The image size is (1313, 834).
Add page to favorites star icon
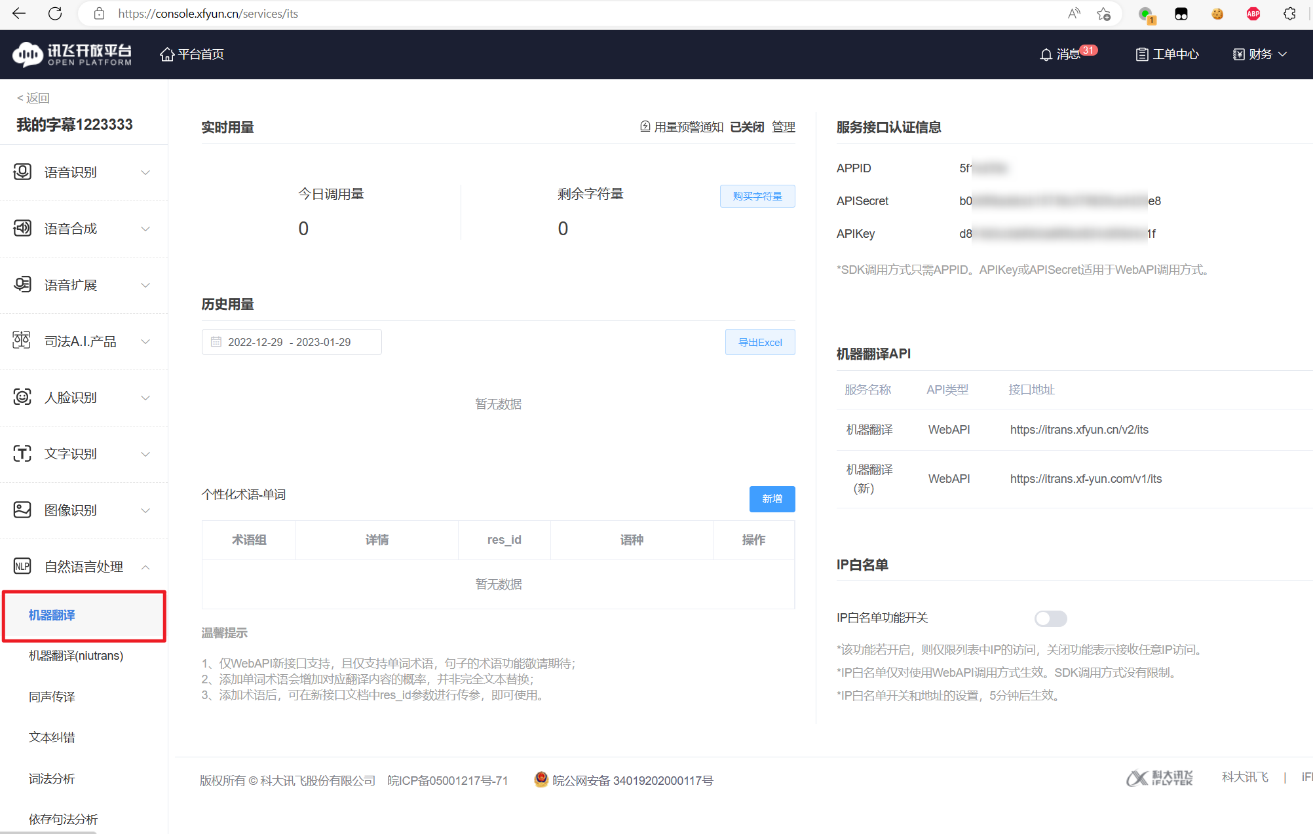(1104, 14)
